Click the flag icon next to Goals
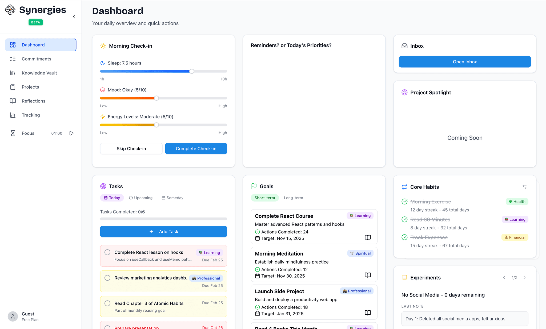This screenshot has width=546, height=329. (254, 186)
